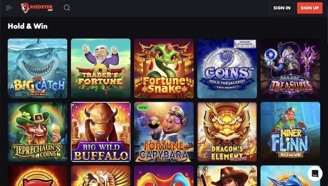Screen dimensions: 328x186
Task: Select the cowgirl game tile in bottom row
Action: coord(227,176)
